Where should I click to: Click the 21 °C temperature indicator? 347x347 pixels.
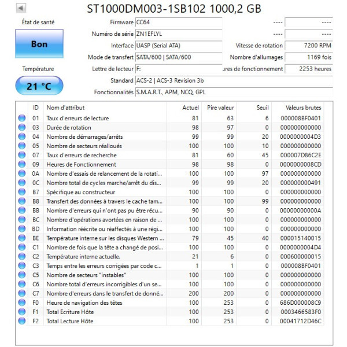click(x=39, y=86)
